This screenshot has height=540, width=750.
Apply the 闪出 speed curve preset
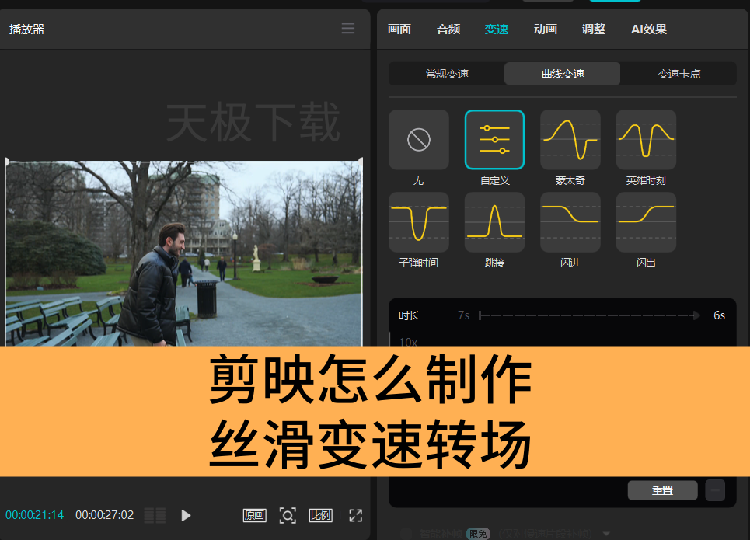(646, 222)
